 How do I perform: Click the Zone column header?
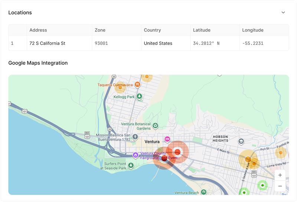pyautogui.click(x=100, y=30)
